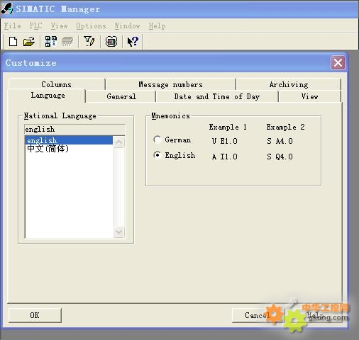Select the Language tab
Screen dimensions: 359x340
48,96
